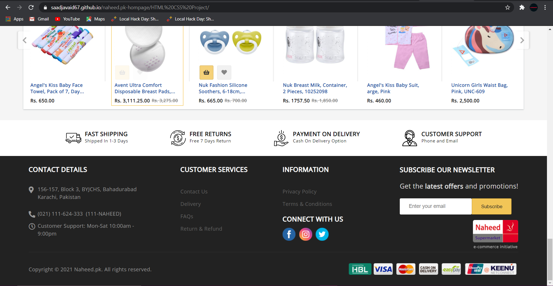Add Nuk Silicone Soothers to wishlist
Viewport: 553px width, 286px height.
pyautogui.click(x=224, y=72)
